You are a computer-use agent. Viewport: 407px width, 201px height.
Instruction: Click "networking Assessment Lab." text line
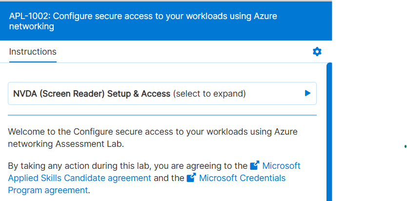[66, 144]
